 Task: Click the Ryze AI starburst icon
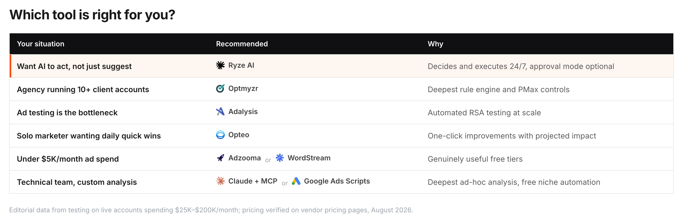tap(220, 65)
